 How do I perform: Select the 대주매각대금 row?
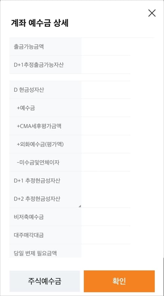[70, 235]
